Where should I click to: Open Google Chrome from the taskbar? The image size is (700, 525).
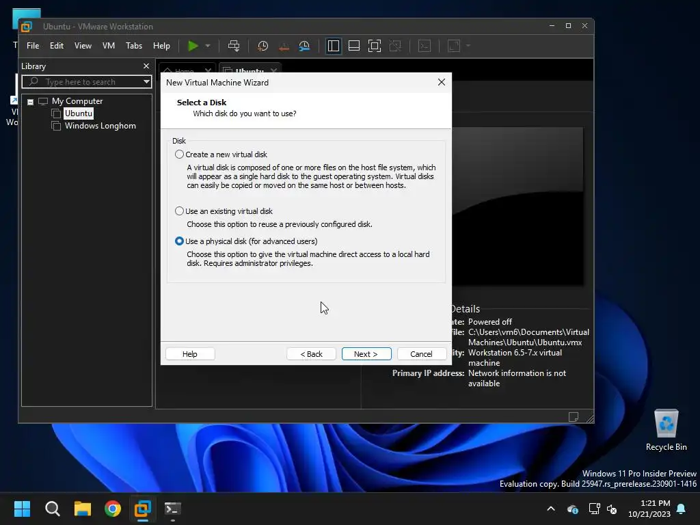tap(113, 509)
